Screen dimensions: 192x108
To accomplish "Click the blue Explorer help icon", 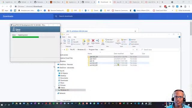I will tap(179, 37).
